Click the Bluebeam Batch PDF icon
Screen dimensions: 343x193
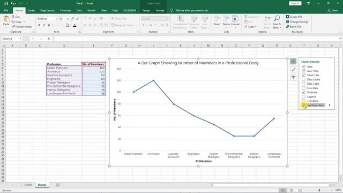(287, 26)
